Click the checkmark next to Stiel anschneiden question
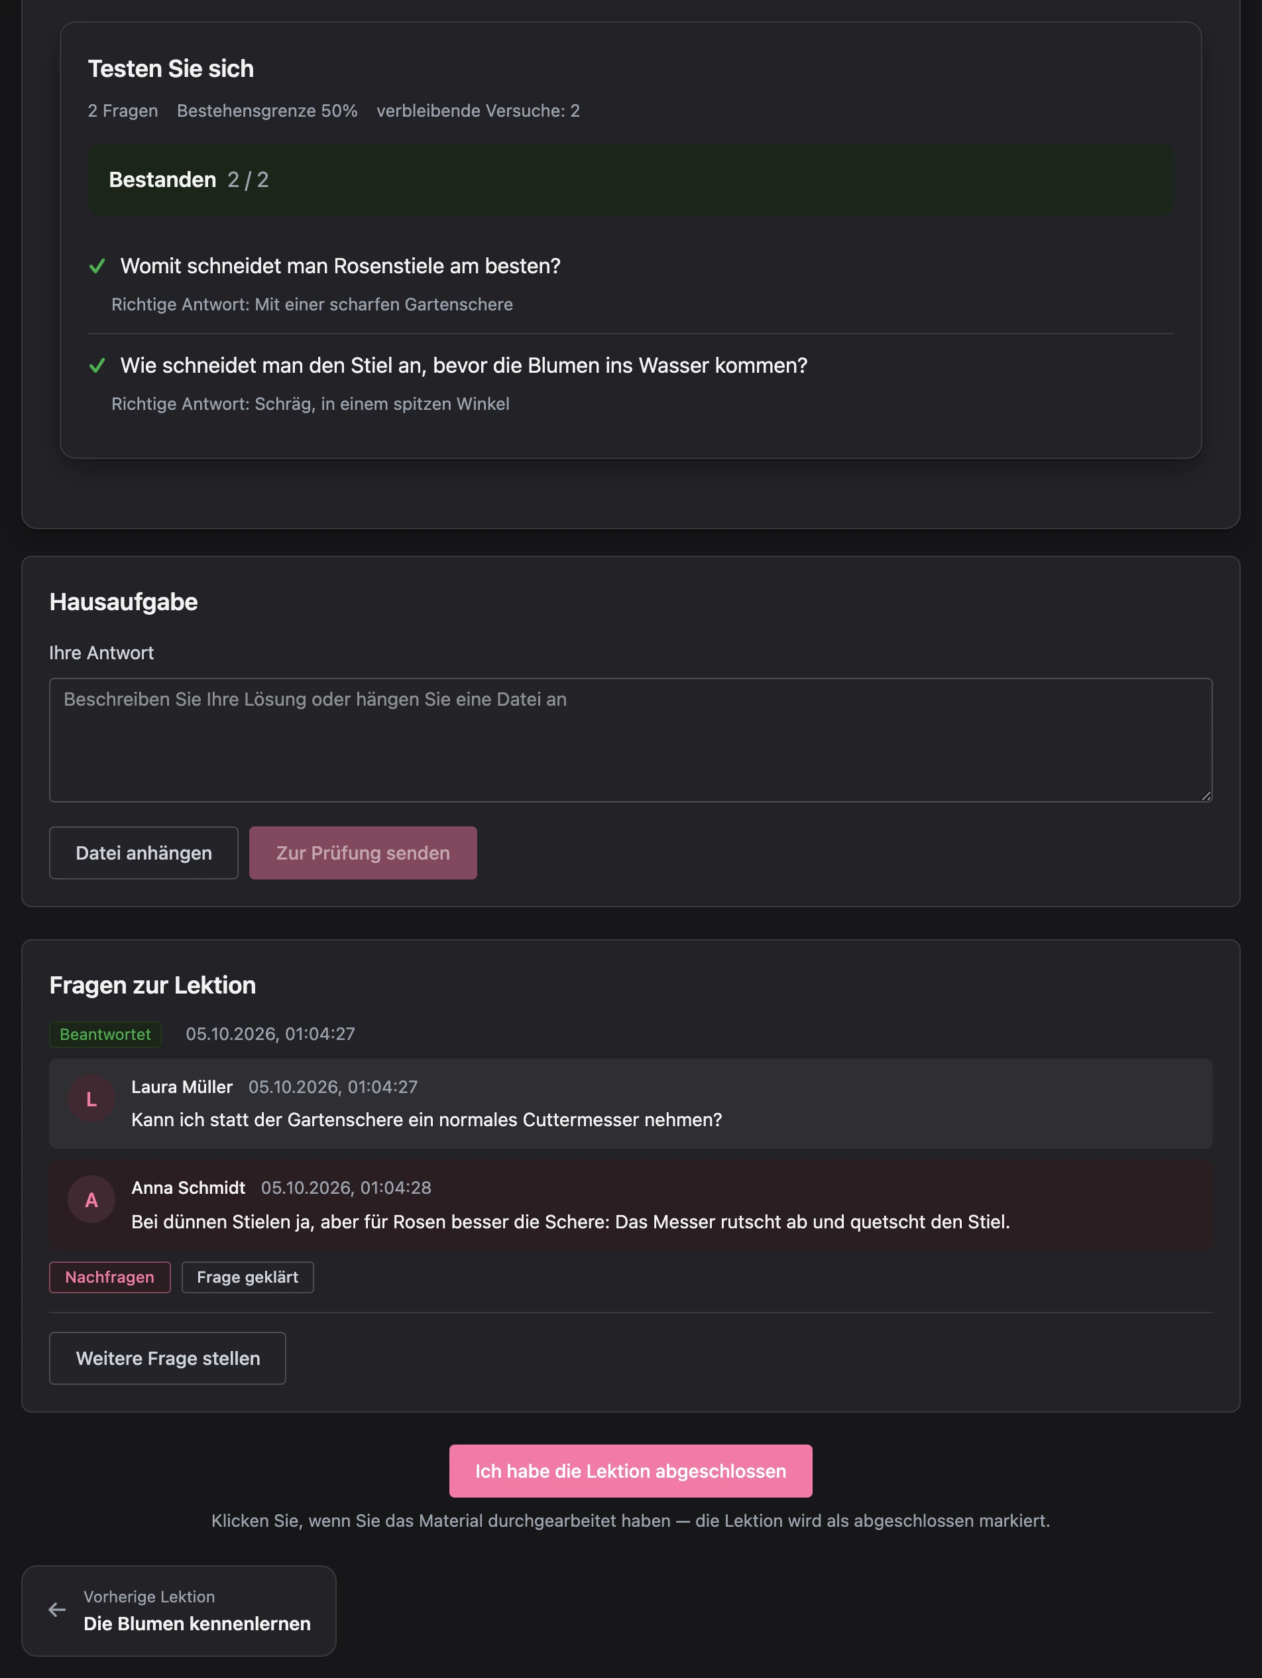1262x1678 pixels. click(97, 365)
